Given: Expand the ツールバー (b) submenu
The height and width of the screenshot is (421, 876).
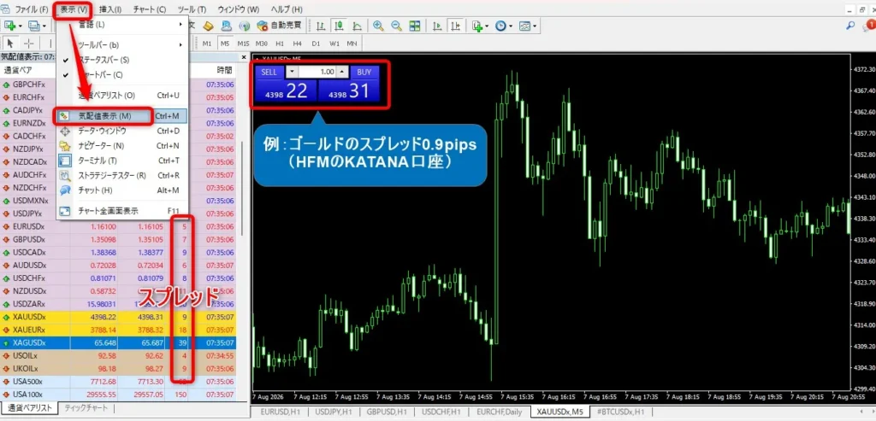Looking at the screenshot, I should tap(121, 44).
